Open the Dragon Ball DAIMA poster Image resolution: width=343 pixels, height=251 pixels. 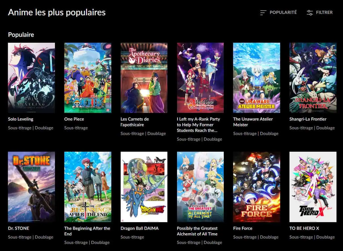[x=144, y=187]
